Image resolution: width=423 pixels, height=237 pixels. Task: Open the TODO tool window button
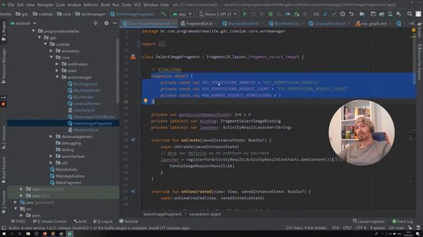(x=18, y=221)
